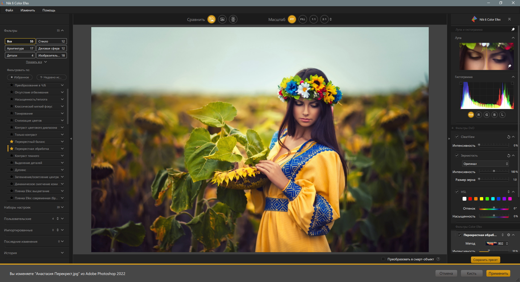Set zoom to 1:1
520x282 pixels.
pyautogui.click(x=314, y=19)
